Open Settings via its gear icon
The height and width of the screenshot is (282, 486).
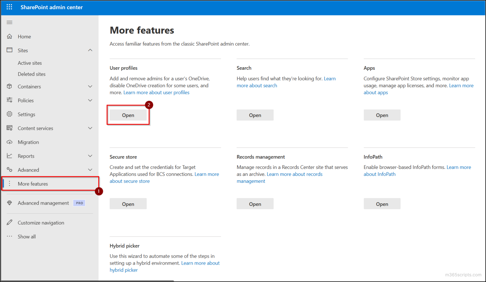tap(9, 114)
